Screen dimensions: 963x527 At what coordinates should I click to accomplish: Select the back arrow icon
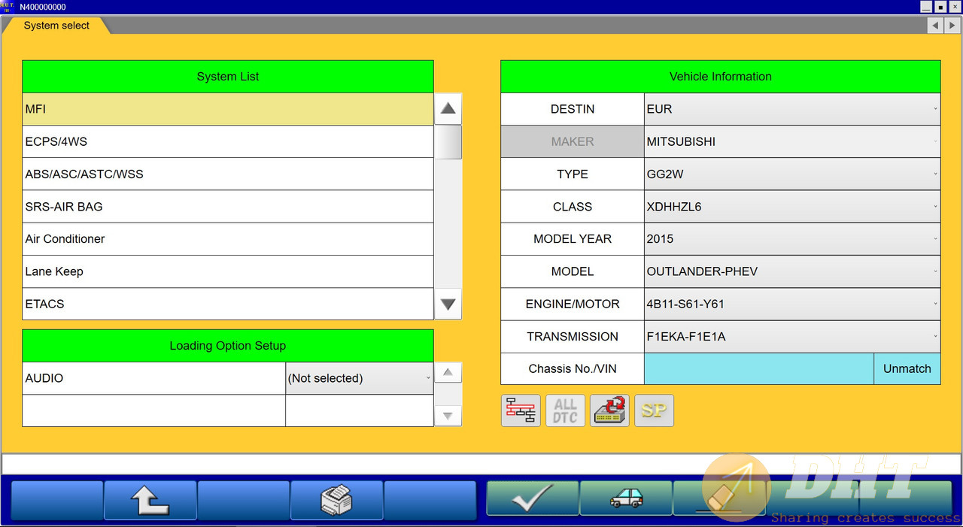pos(150,498)
